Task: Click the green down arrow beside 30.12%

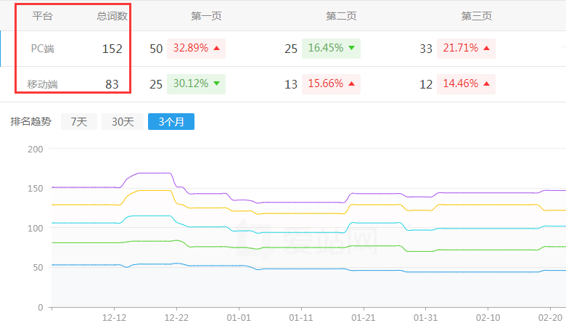Action: coord(216,84)
